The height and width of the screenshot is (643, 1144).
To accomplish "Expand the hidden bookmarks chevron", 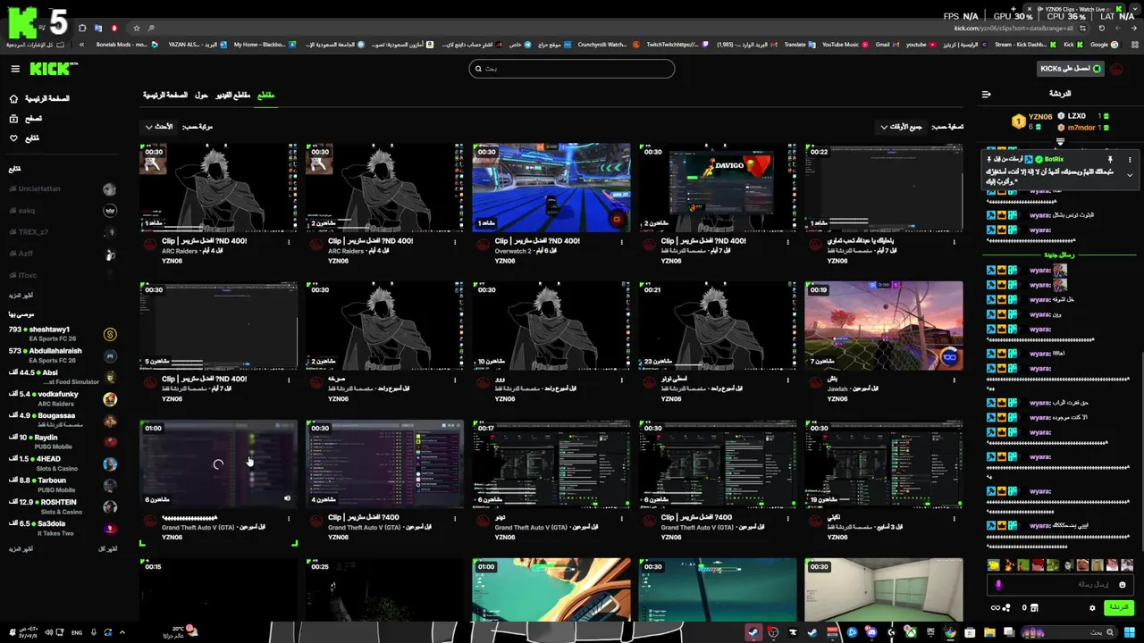I will click(82, 44).
